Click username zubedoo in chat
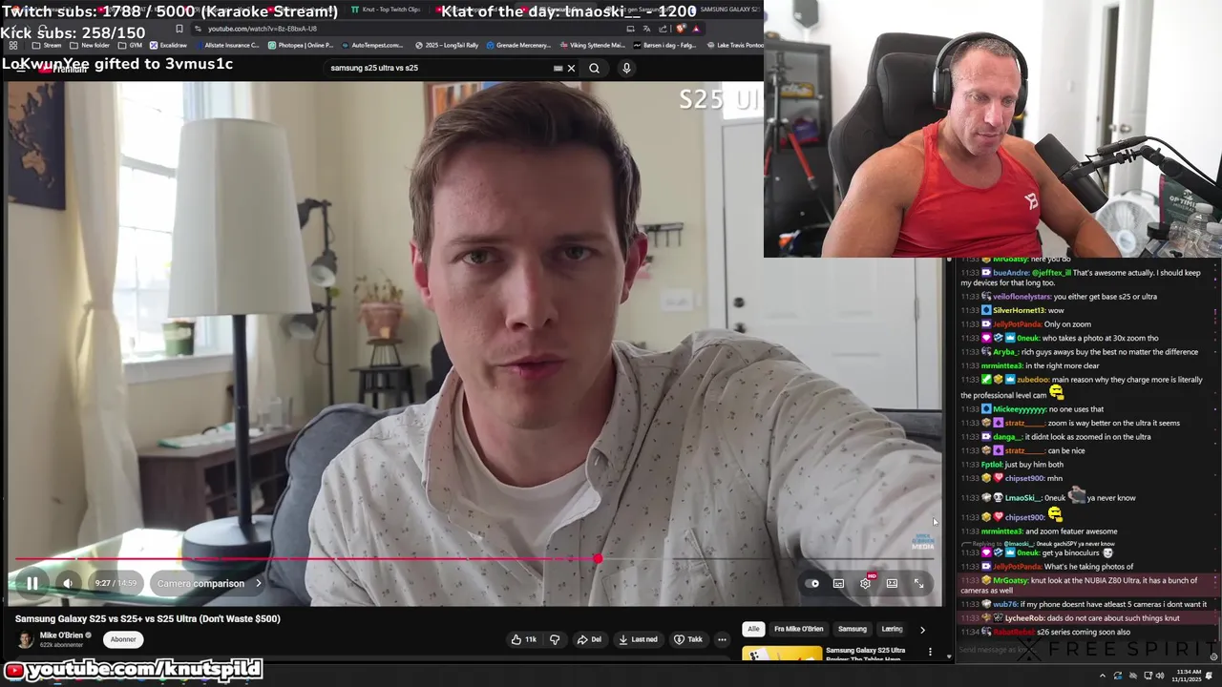Image resolution: width=1222 pixels, height=687 pixels. click(1033, 380)
